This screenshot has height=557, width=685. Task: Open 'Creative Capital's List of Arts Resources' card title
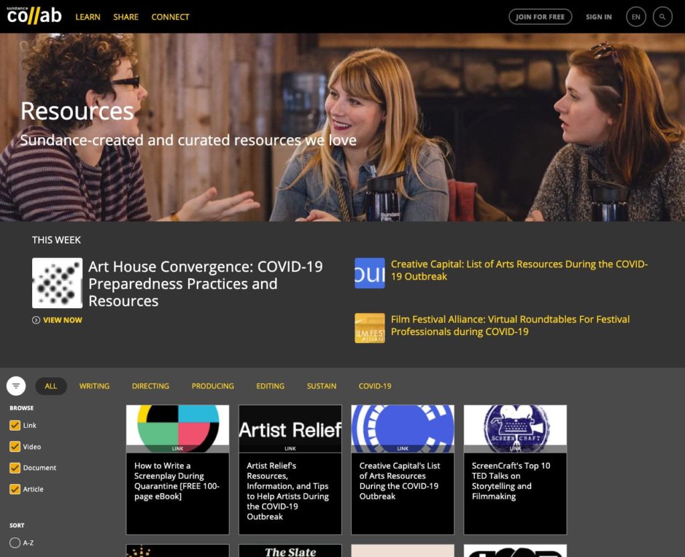click(400, 481)
